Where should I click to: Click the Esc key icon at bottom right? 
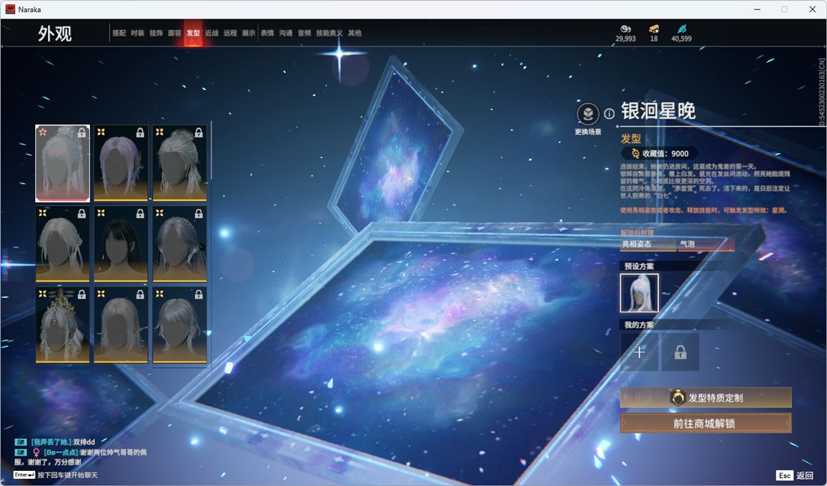coord(784,475)
